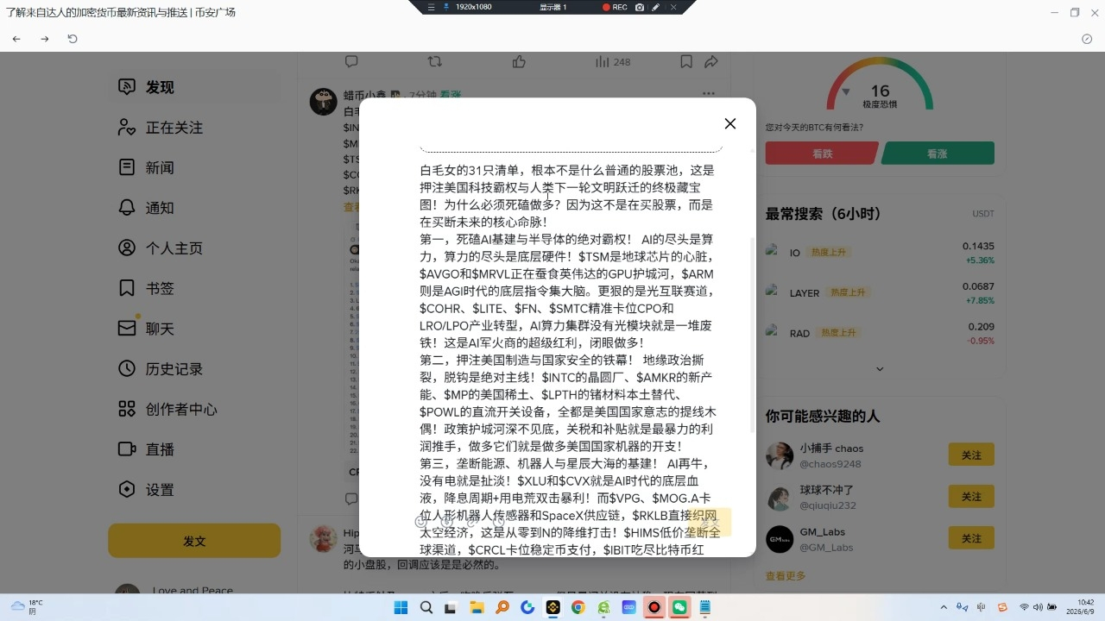
Task: Open 蜡币小鑫's avatar
Action: tap(324, 102)
